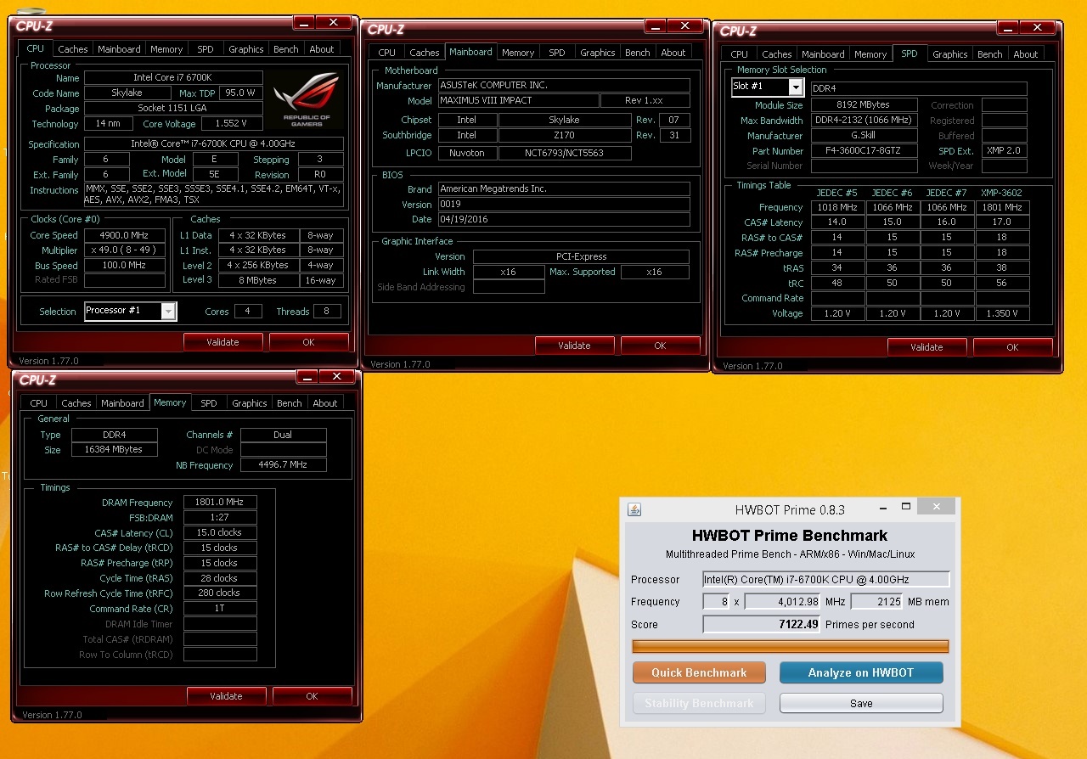
Task: Minimize the CPU-Z Mainboard window
Action: pos(656,26)
